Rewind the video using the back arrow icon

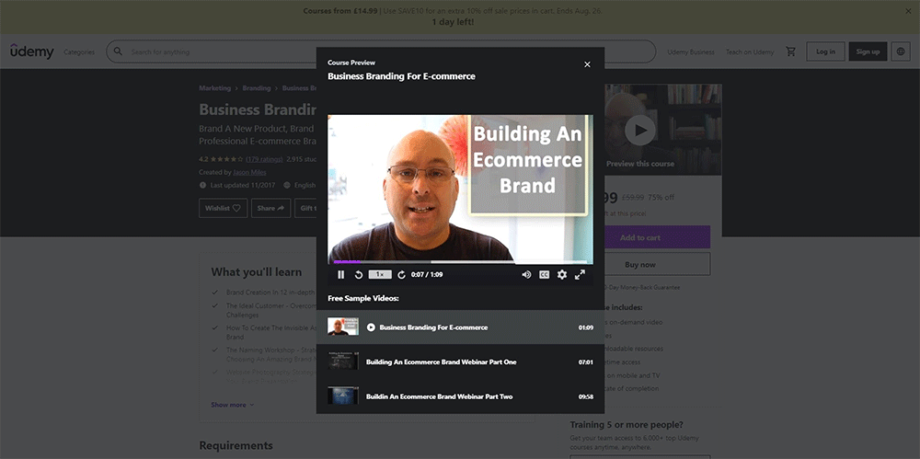[x=359, y=274]
